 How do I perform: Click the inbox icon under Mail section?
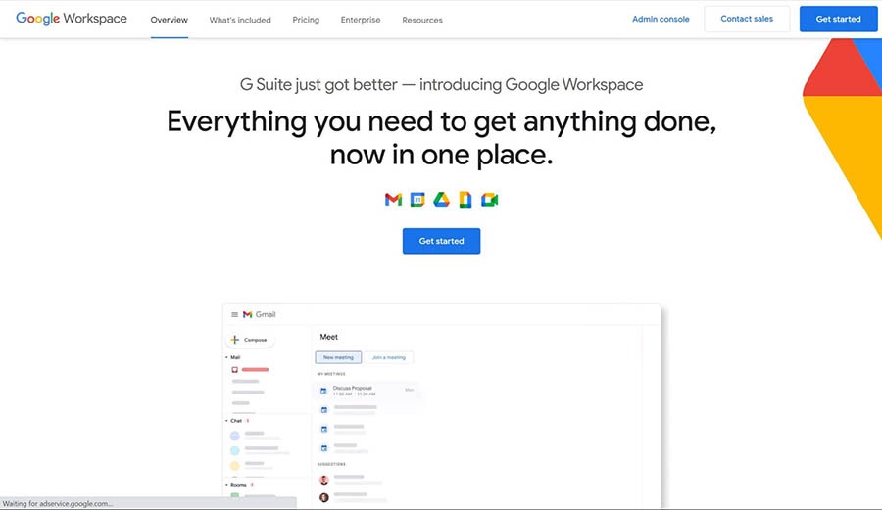(x=234, y=370)
